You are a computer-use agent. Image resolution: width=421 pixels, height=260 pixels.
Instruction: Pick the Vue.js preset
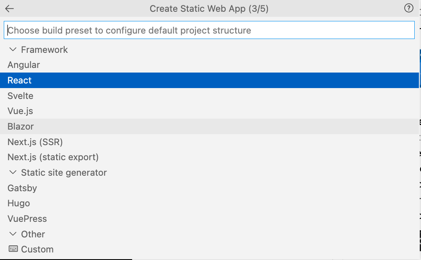tap(20, 111)
